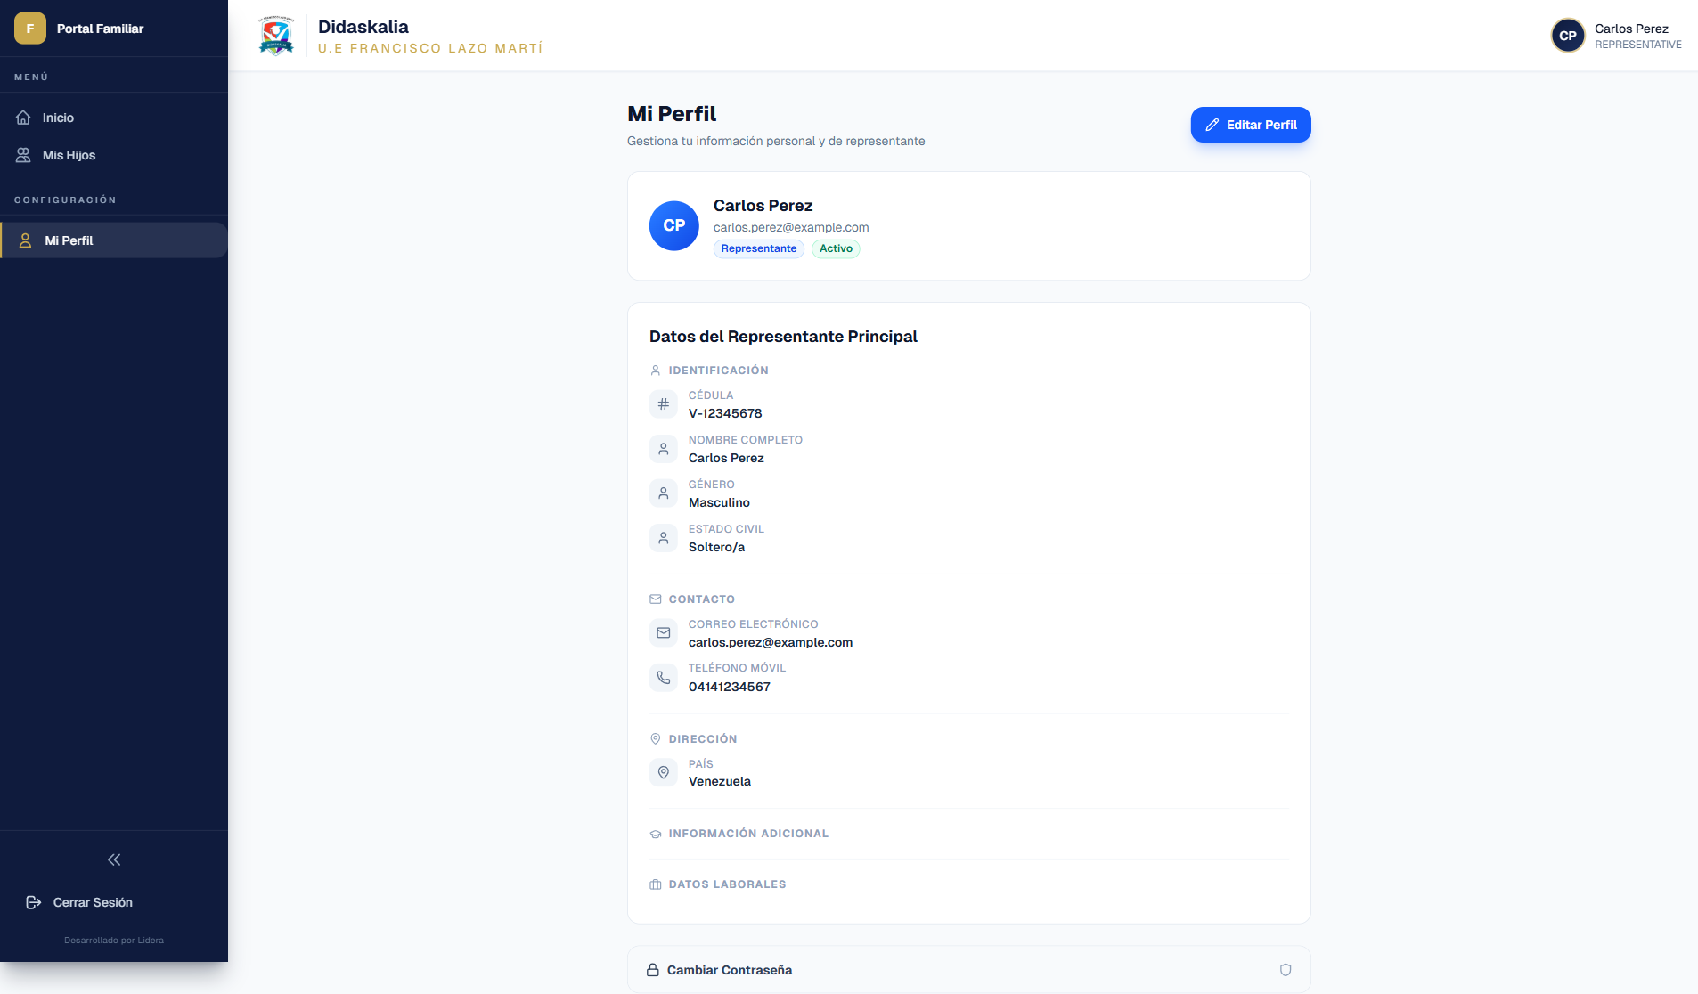Click the hash icon beside Cédula
Viewport: 1698px width, 994px height.
click(x=664, y=404)
